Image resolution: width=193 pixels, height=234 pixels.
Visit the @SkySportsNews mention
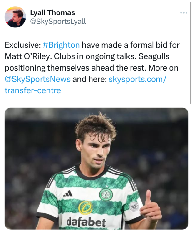point(37,79)
